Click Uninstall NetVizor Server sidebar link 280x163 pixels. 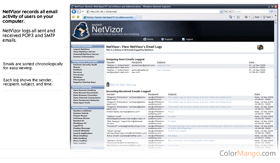(86, 54)
